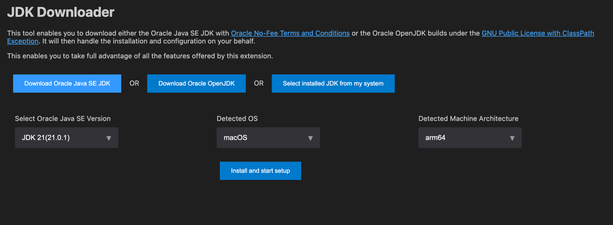This screenshot has height=225, width=613.
Task: Choose the Download Oracle OpenJDK option
Action: [x=196, y=84]
